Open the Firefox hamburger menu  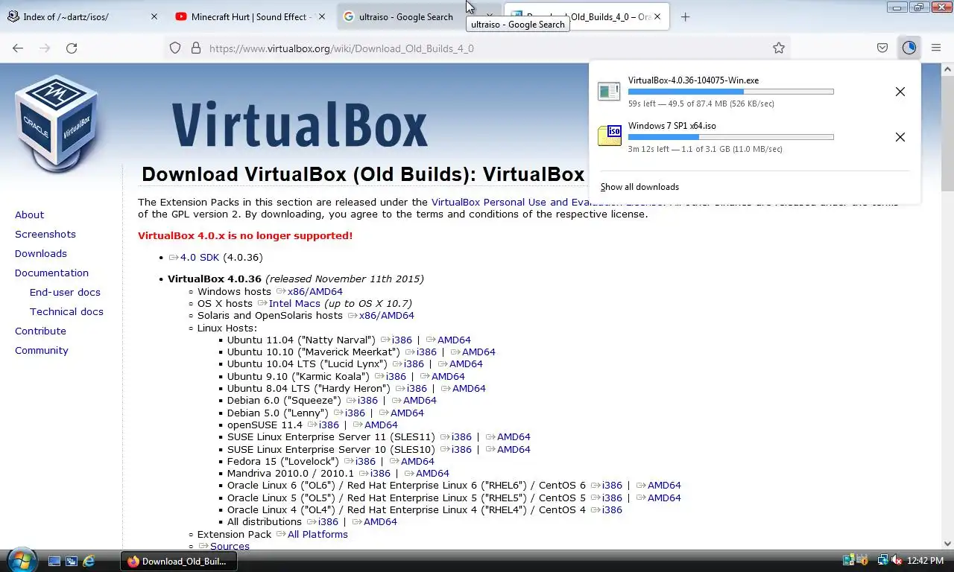click(936, 48)
